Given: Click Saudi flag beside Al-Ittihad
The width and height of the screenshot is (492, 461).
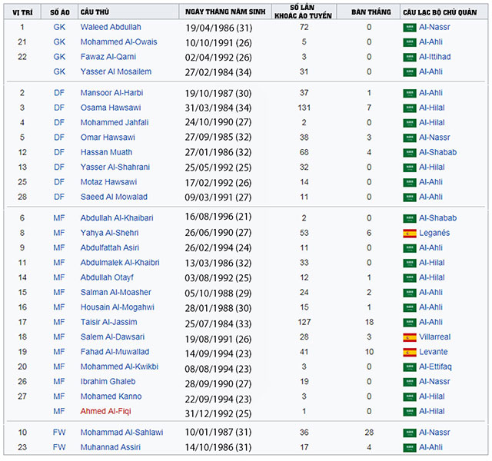Looking at the screenshot, I should [x=410, y=58].
